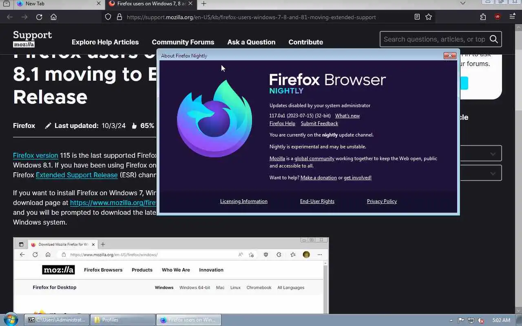Go forward one page
The height and width of the screenshot is (326, 522).
pyautogui.click(x=24, y=17)
